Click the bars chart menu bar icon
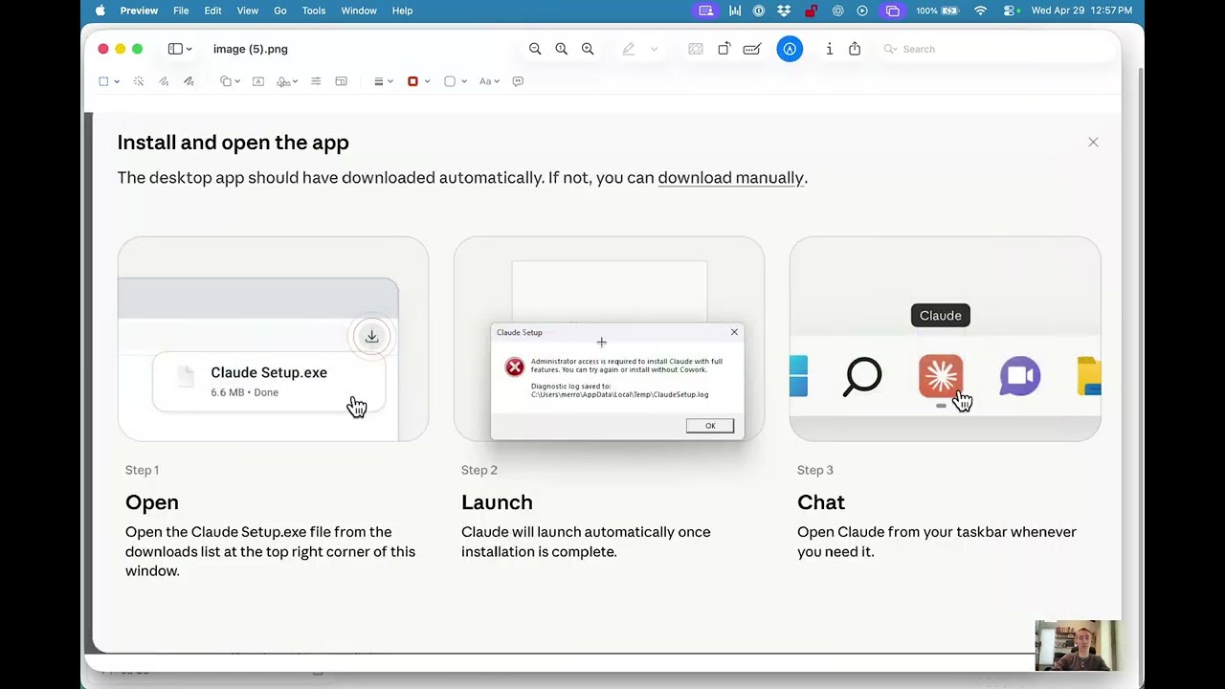This screenshot has height=689, width=1225. tap(735, 11)
